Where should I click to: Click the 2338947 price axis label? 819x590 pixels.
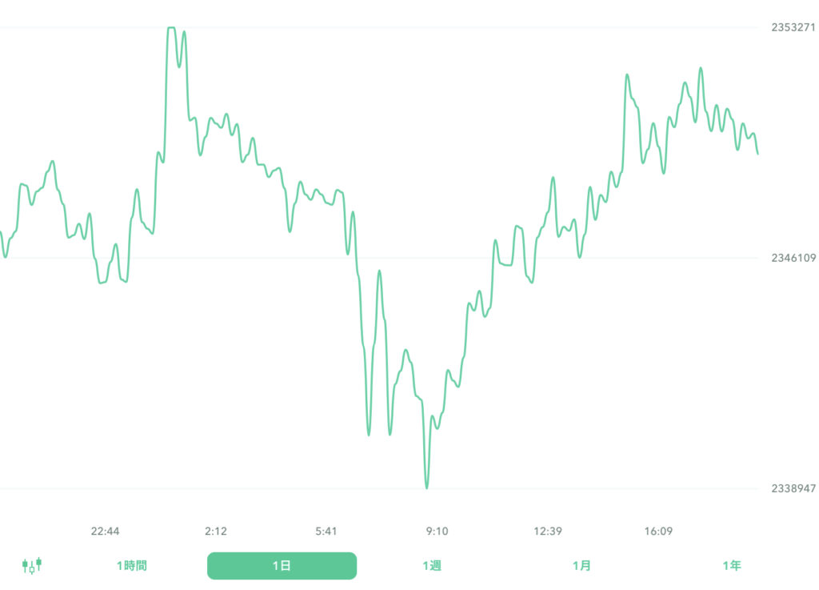tap(793, 488)
